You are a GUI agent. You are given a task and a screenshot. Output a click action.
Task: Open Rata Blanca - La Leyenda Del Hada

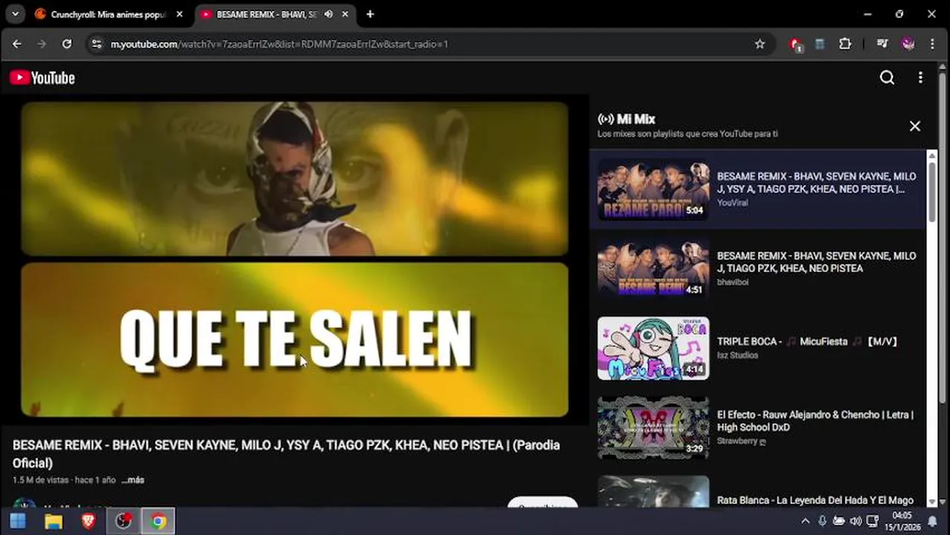point(815,501)
